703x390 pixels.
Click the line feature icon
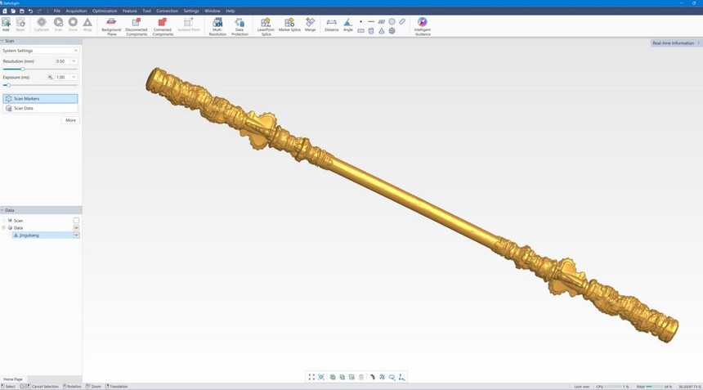click(x=371, y=21)
